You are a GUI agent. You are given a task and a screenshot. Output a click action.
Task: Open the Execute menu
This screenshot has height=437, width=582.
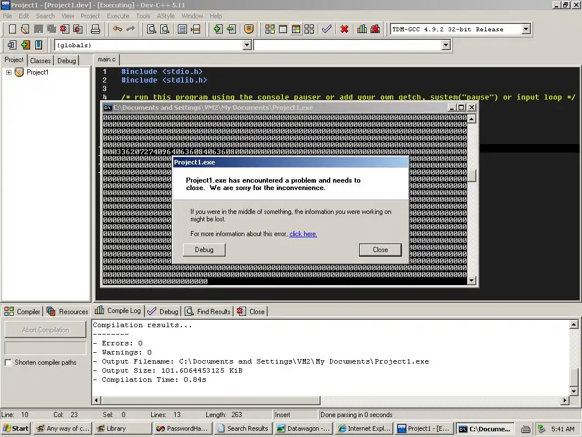click(118, 16)
